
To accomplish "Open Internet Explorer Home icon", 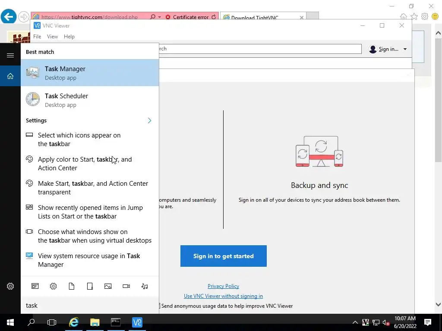I will coord(404,16).
